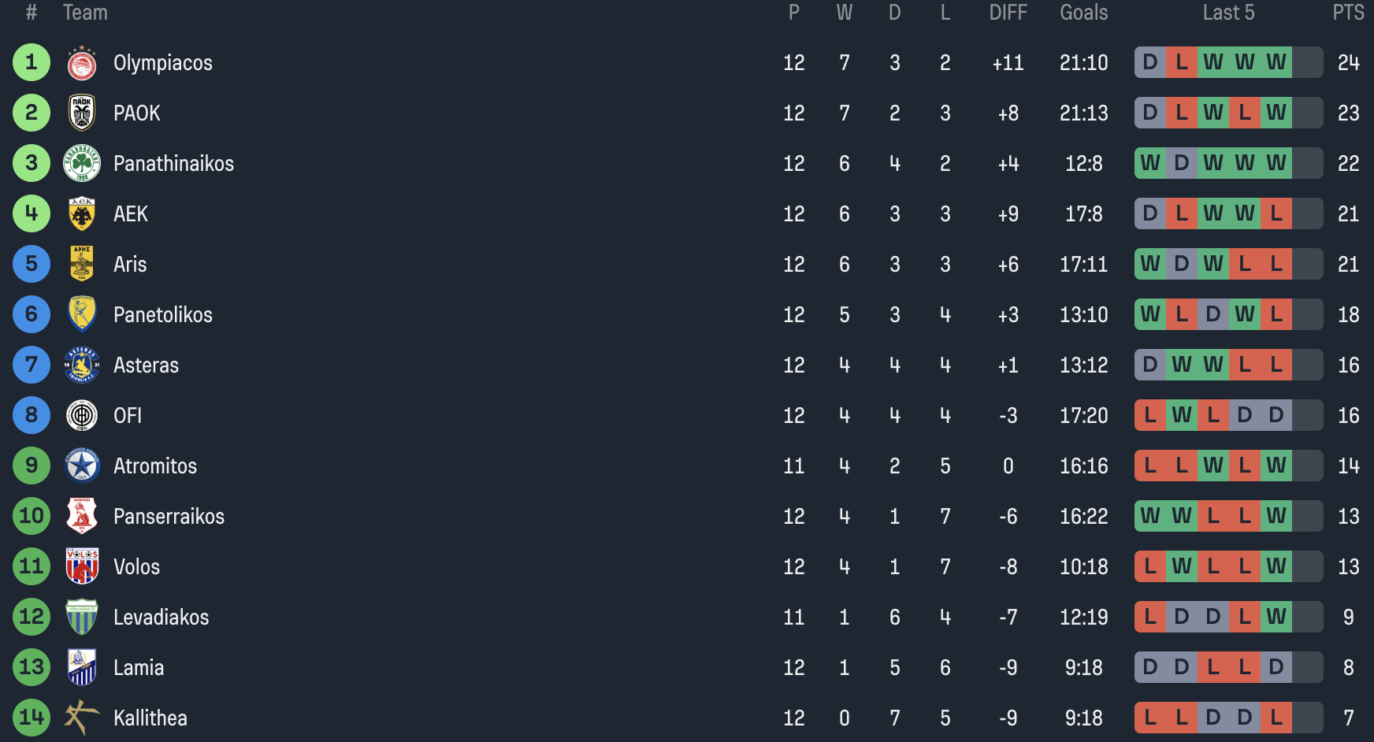
Task: Click the position 1 rank badge
Action: 32,63
